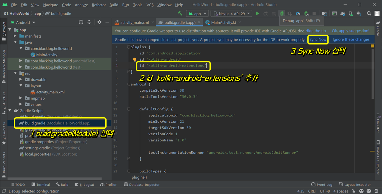382x194 pixels.
Task: Open the Terminal tool window button
Action: click(x=40, y=184)
